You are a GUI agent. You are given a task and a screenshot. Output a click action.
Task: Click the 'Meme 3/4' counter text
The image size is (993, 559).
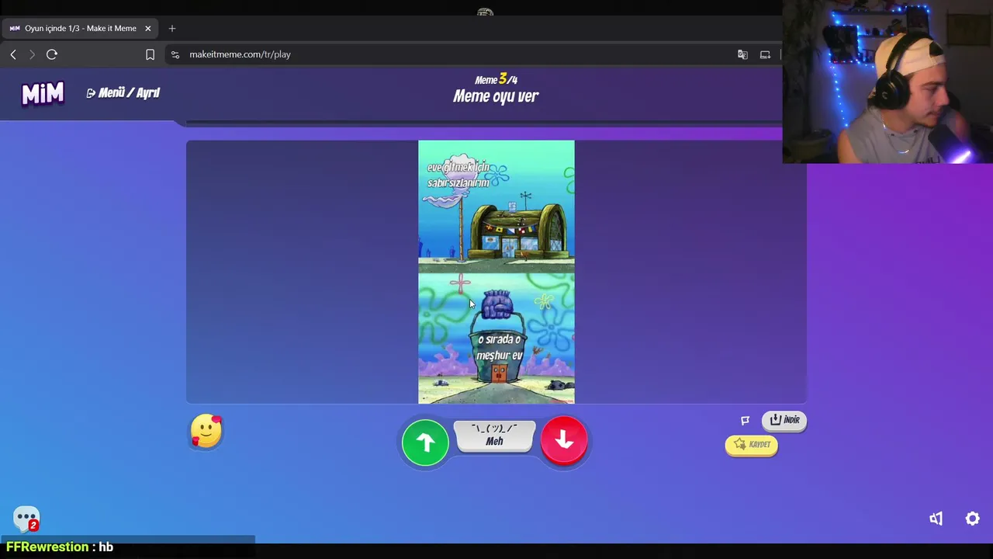click(496, 79)
